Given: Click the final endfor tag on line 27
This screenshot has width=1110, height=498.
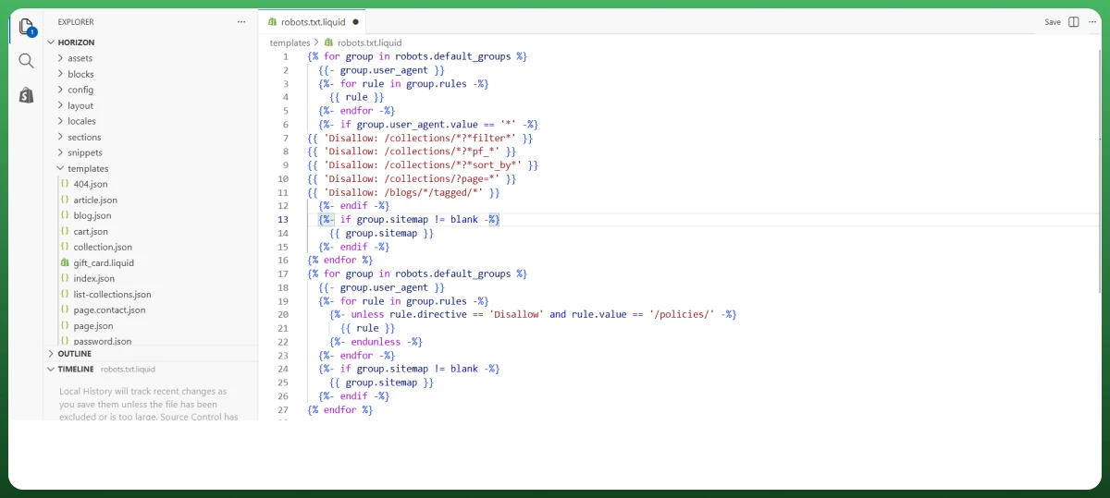Looking at the screenshot, I should pyautogui.click(x=340, y=409).
